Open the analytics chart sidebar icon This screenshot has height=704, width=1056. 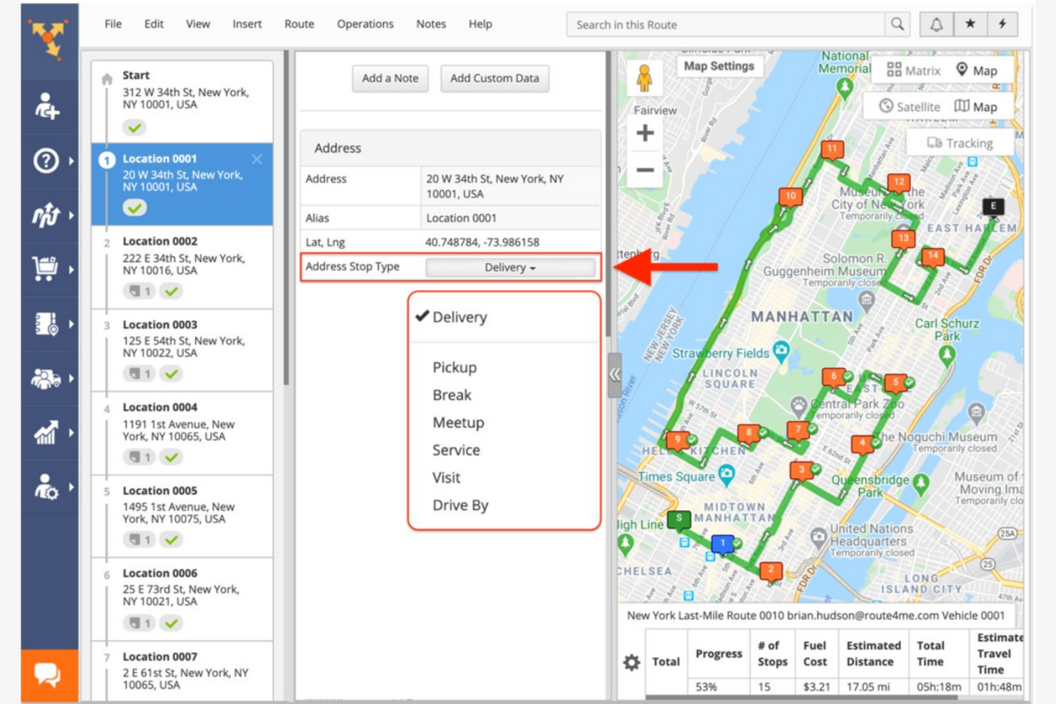click(44, 432)
